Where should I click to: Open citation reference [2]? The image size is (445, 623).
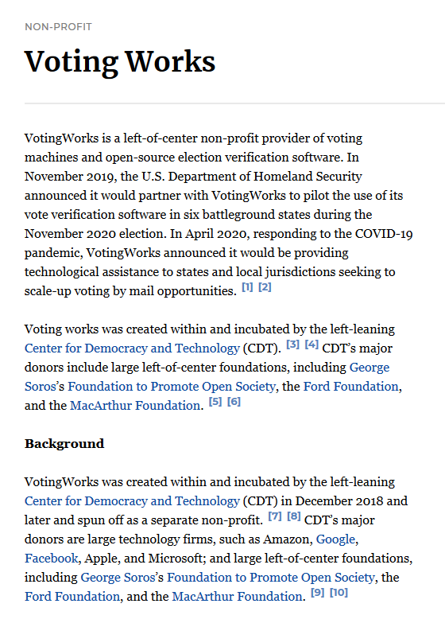click(x=265, y=287)
